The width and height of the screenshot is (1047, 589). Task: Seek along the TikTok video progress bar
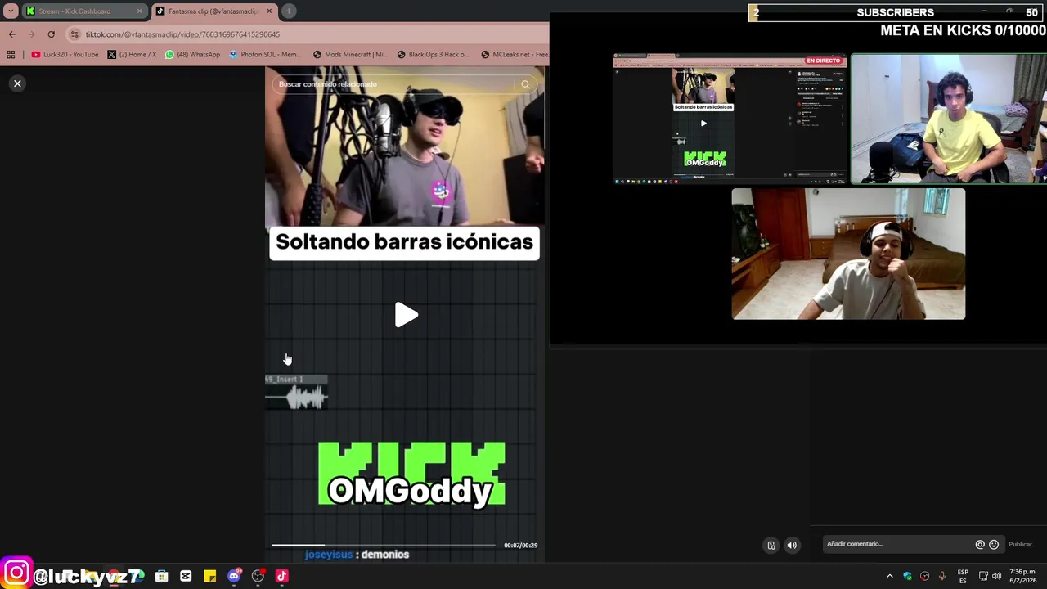pyautogui.click(x=384, y=545)
